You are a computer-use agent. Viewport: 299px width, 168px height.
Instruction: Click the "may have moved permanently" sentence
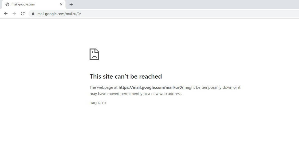click(136, 94)
